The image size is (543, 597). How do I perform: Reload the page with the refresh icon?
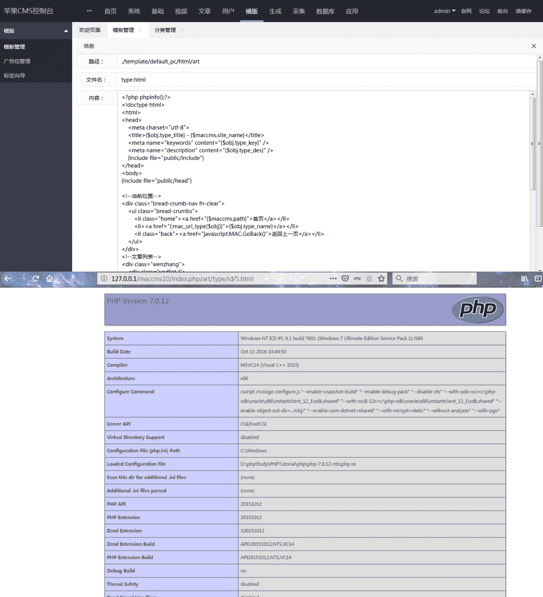(x=36, y=279)
